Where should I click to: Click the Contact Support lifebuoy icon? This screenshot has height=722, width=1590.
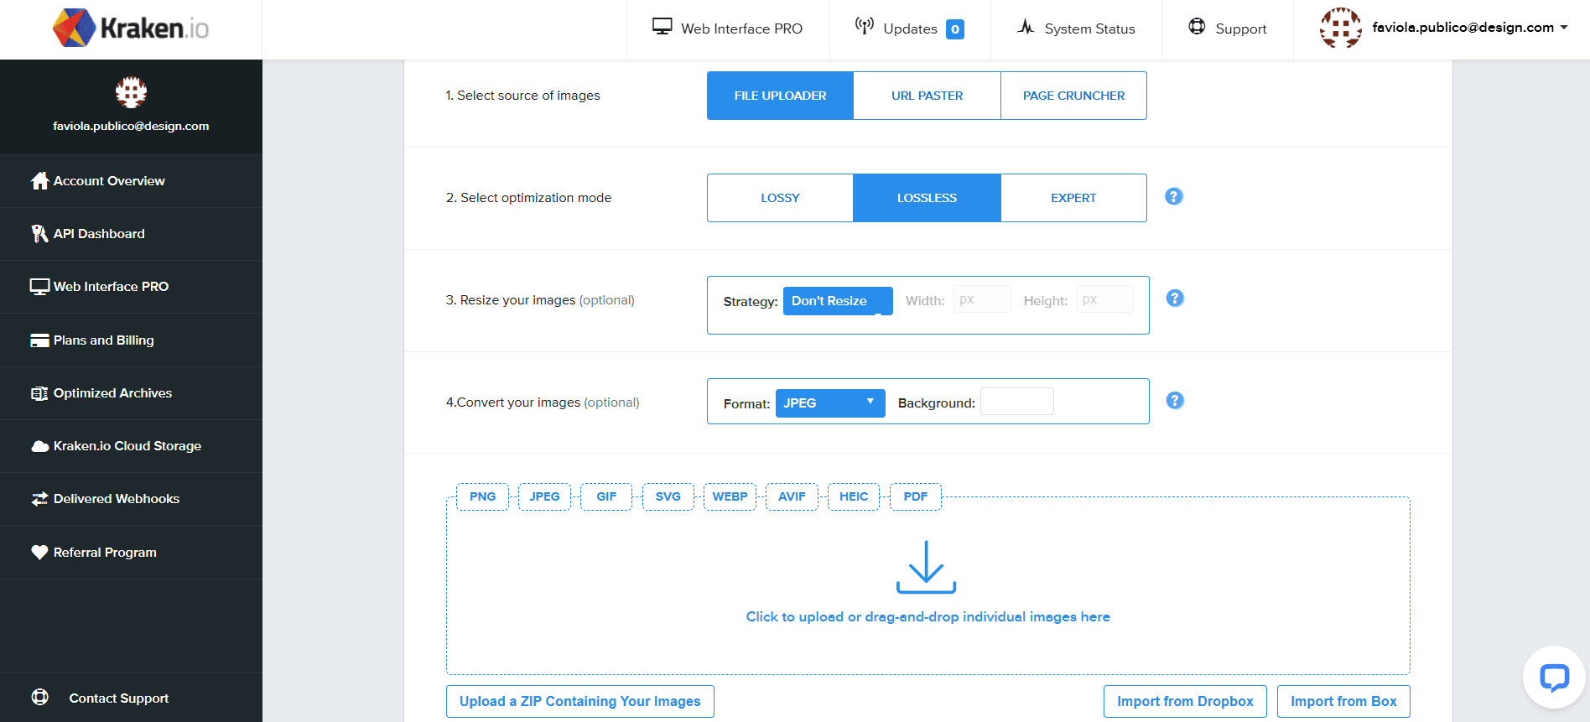coord(39,697)
